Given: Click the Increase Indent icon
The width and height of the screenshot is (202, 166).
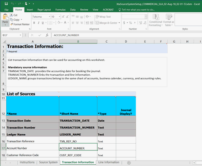Looking at the screenshot, I should tap(92, 23).
